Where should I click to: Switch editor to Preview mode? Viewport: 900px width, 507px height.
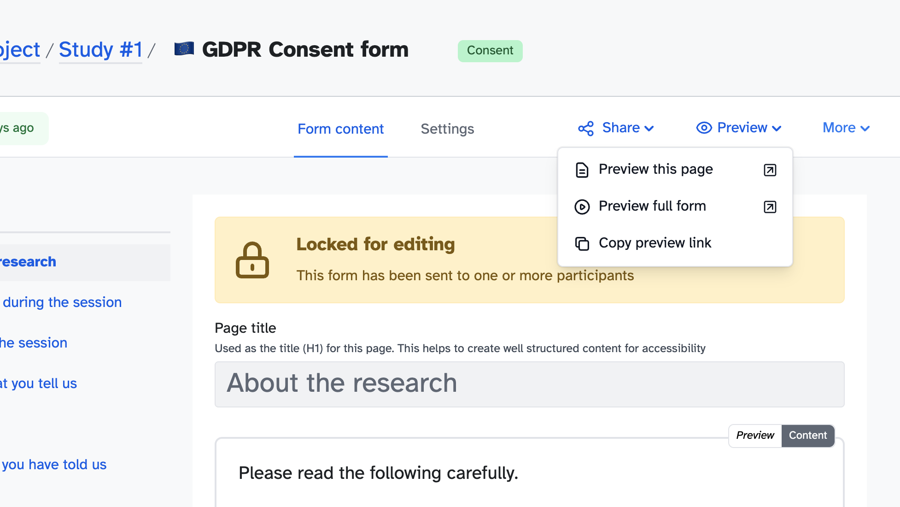pyautogui.click(x=755, y=436)
